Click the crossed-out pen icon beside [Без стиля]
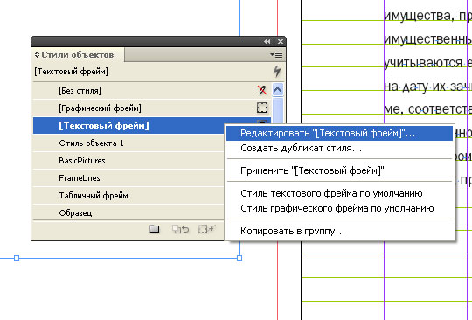Image resolution: width=472 pixels, height=320 pixels. [262, 90]
